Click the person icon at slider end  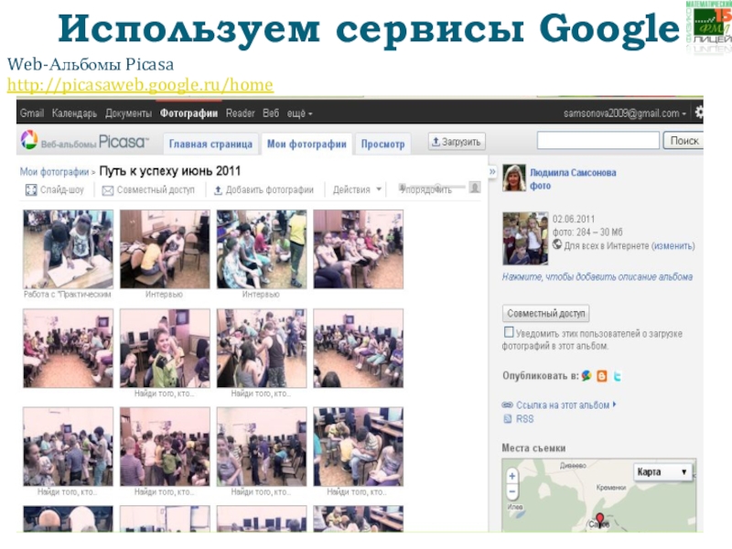pyautogui.click(x=475, y=188)
